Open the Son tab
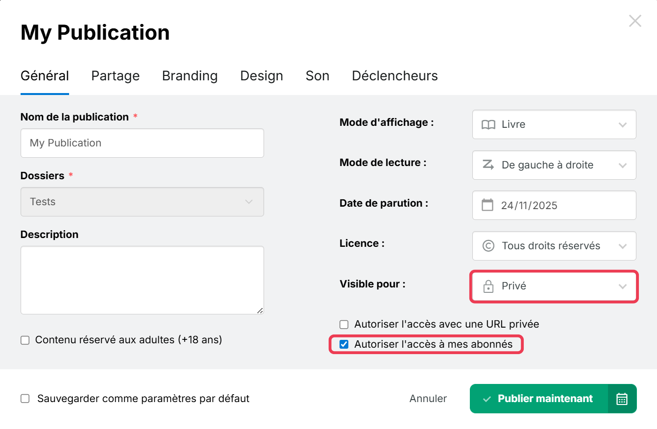657x429 pixels. coord(317,76)
